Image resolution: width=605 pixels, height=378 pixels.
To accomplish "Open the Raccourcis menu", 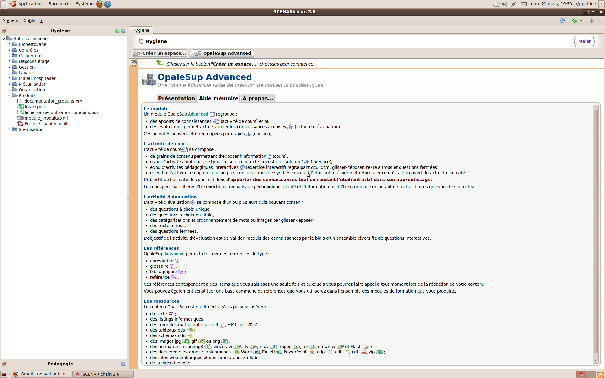I will (60, 4).
